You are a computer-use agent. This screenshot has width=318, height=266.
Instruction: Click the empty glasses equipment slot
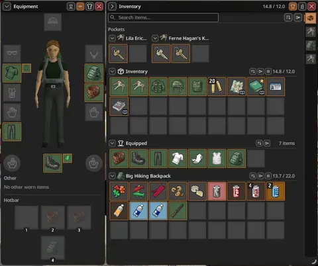click(12, 54)
